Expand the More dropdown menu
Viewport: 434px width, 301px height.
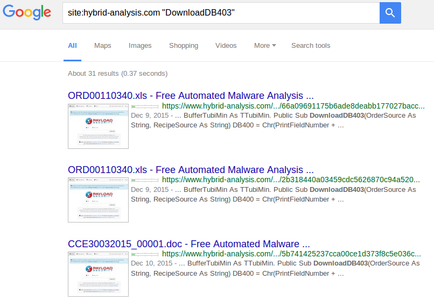point(265,46)
